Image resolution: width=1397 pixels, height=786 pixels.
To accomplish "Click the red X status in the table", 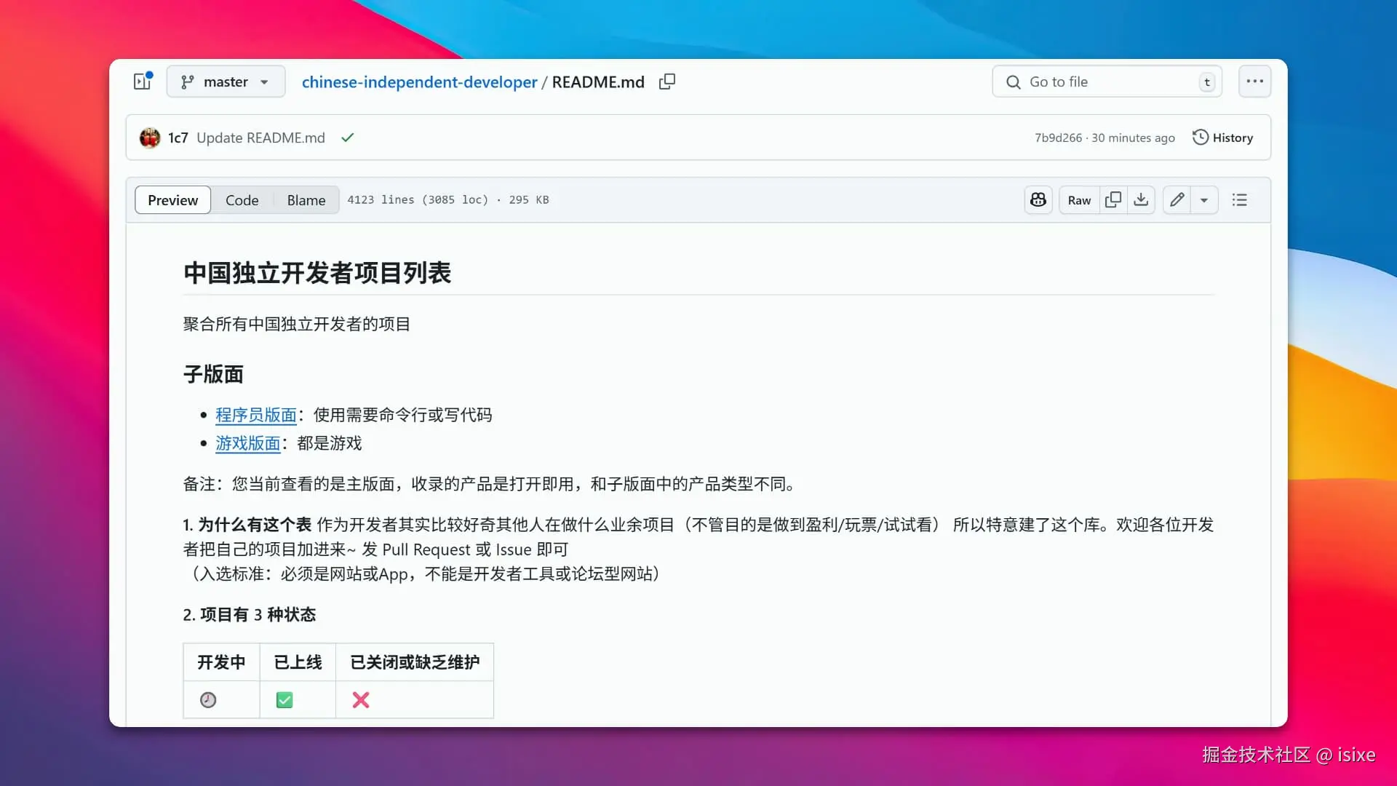I will pos(360,699).
